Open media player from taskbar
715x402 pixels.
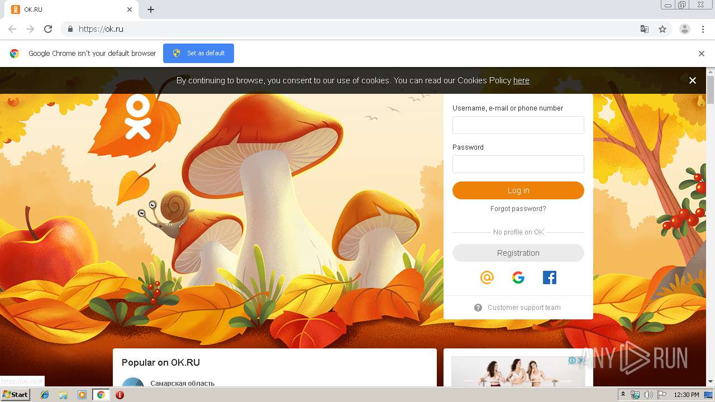(82, 395)
